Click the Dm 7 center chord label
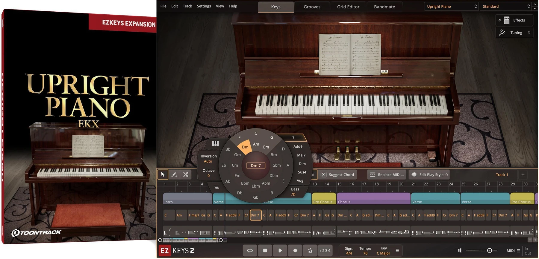Viewport: 539px width, 259px height. [256, 165]
